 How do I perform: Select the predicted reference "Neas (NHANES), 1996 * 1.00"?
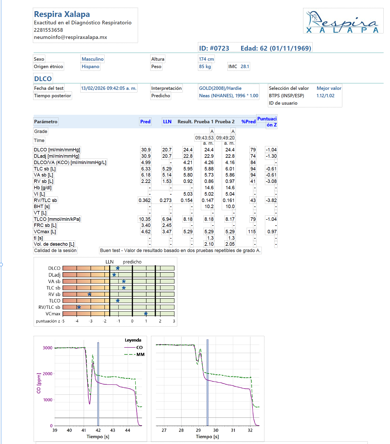229,96
